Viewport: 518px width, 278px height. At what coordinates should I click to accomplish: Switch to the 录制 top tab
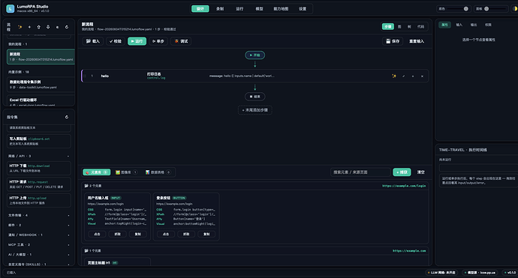pos(220,8)
